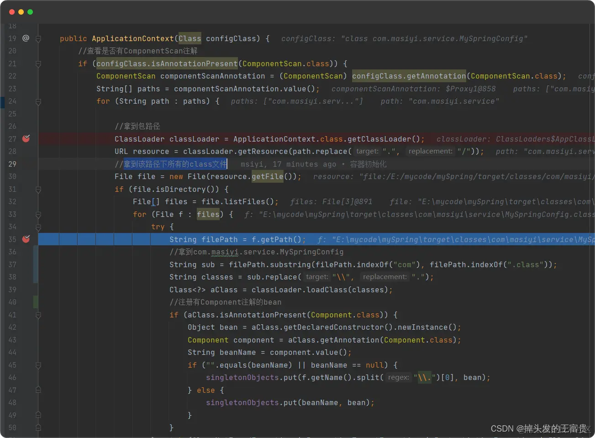Fold the for File loop at line 33
This screenshot has width=595, height=438.
click(38, 215)
